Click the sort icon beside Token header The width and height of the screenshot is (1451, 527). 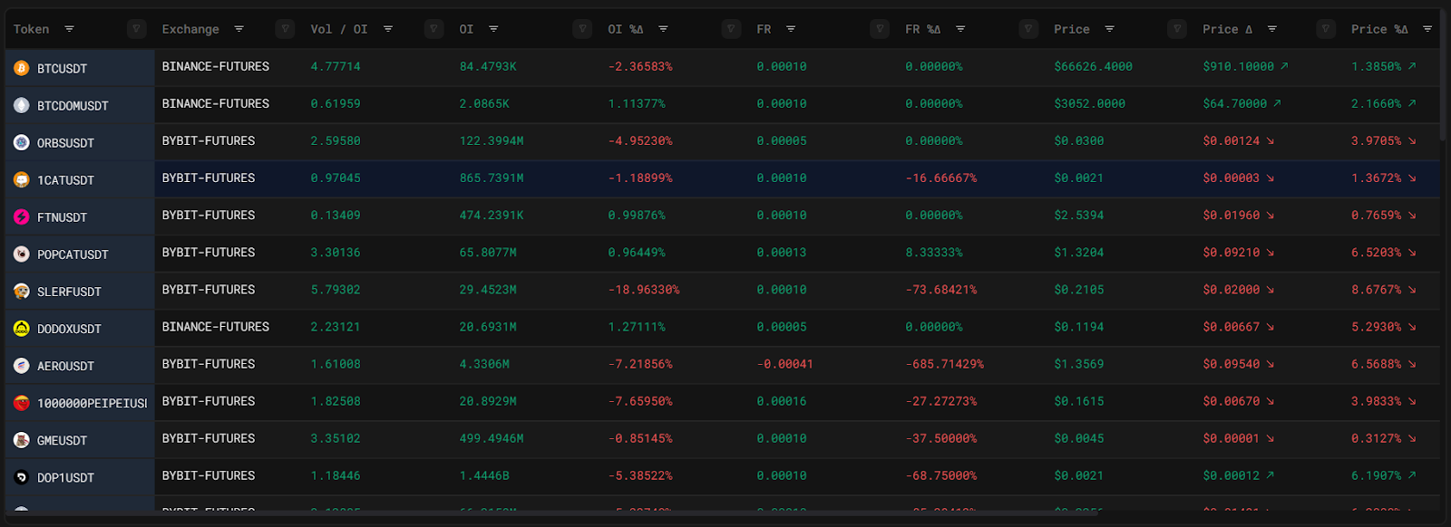tap(69, 29)
